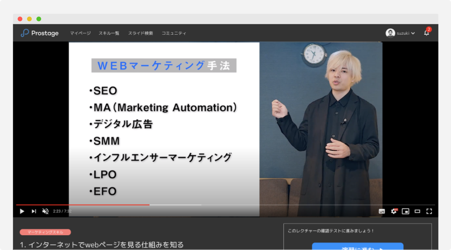The width and height of the screenshot is (451, 250).
Task: Open the マイページ menu item
Action: point(80,33)
